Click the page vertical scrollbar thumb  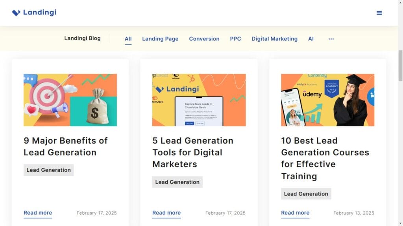400,66
